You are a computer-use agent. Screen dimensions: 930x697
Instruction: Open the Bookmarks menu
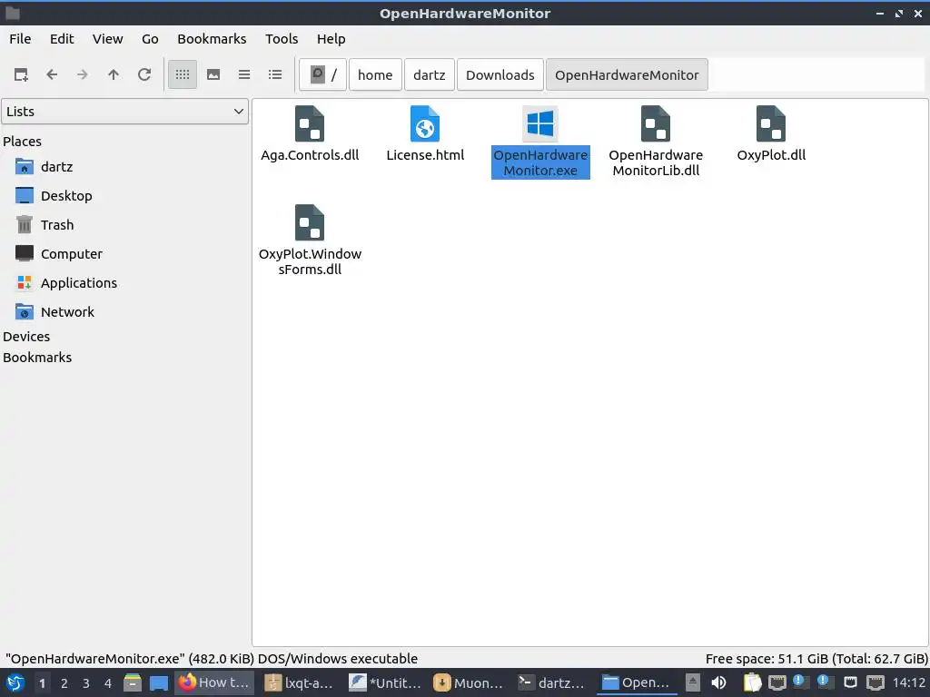click(x=212, y=39)
